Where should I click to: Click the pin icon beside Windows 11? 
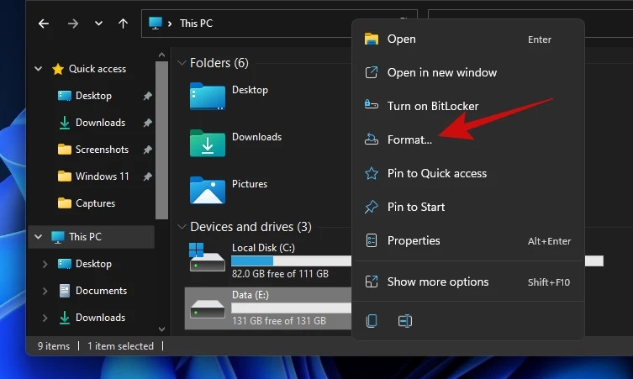tap(147, 176)
